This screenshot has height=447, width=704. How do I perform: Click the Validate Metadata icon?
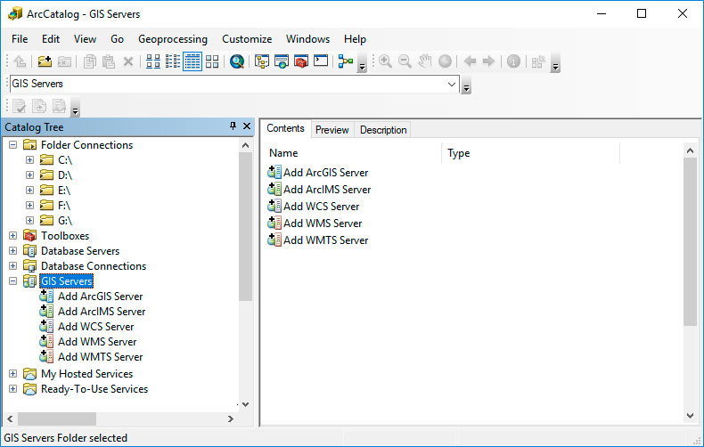[x=20, y=106]
